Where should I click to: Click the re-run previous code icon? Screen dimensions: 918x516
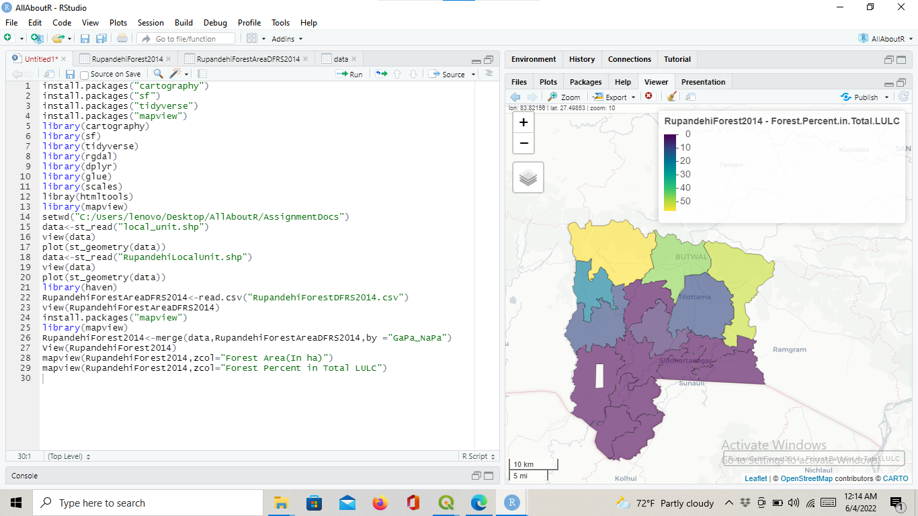tap(381, 74)
